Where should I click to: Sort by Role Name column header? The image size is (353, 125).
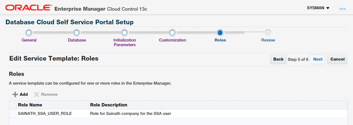tap(52, 105)
